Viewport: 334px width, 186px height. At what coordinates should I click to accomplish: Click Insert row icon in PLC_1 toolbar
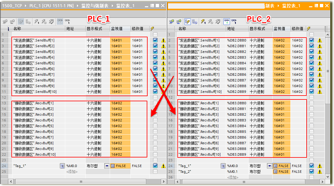click(5, 21)
